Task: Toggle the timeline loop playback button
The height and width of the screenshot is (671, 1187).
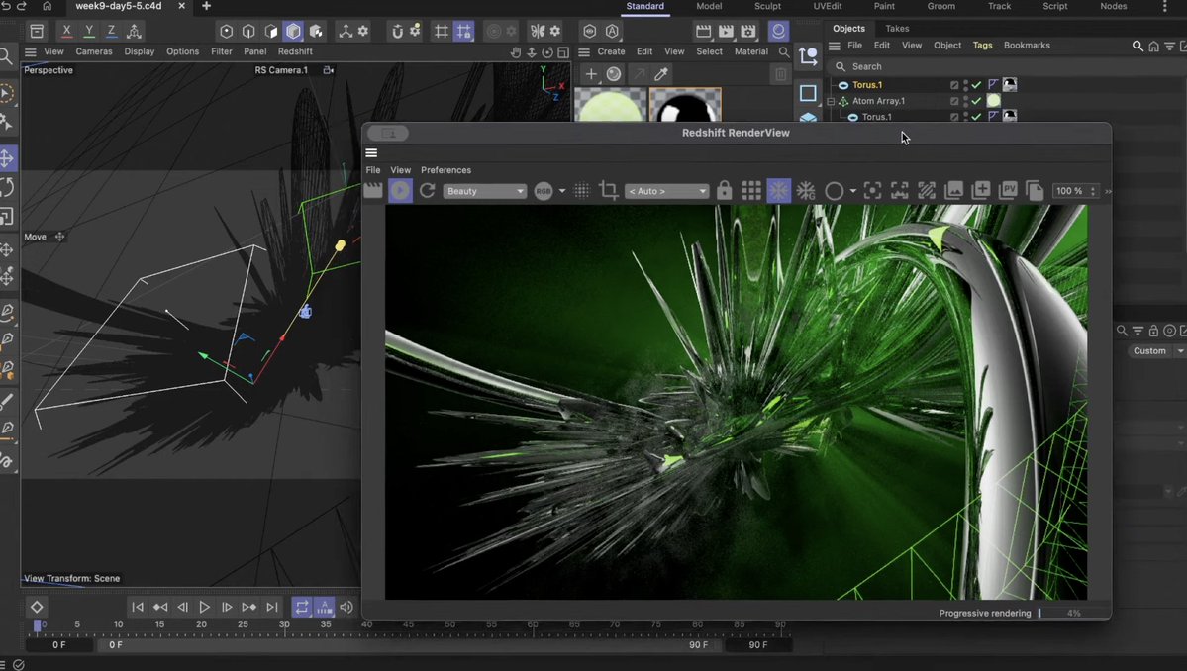Action: tap(302, 607)
